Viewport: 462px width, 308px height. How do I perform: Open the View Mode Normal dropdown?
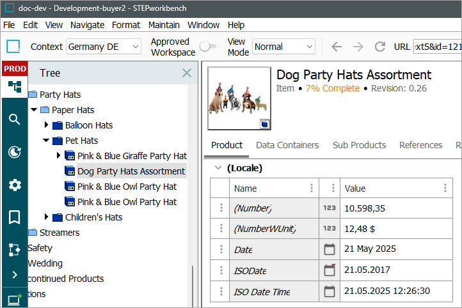[283, 47]
